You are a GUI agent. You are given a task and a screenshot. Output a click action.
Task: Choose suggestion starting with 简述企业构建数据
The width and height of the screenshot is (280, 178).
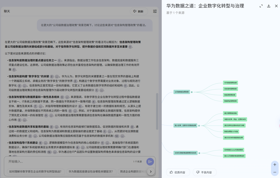coord(132,172)
